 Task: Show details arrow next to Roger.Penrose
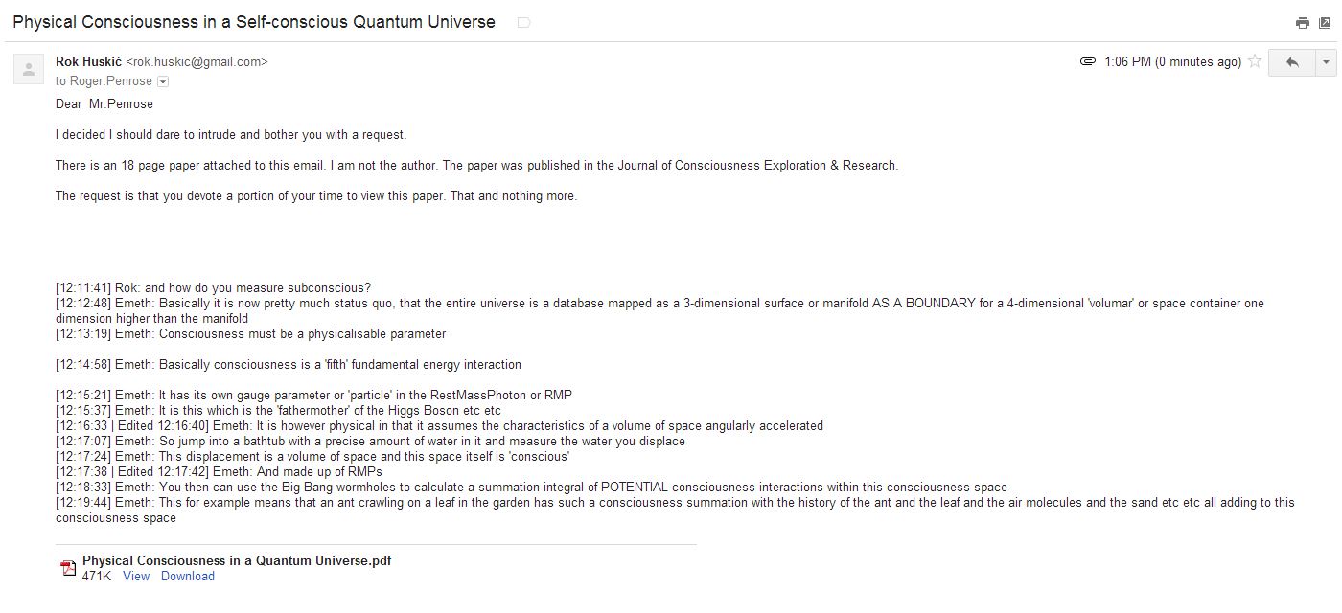162,81
